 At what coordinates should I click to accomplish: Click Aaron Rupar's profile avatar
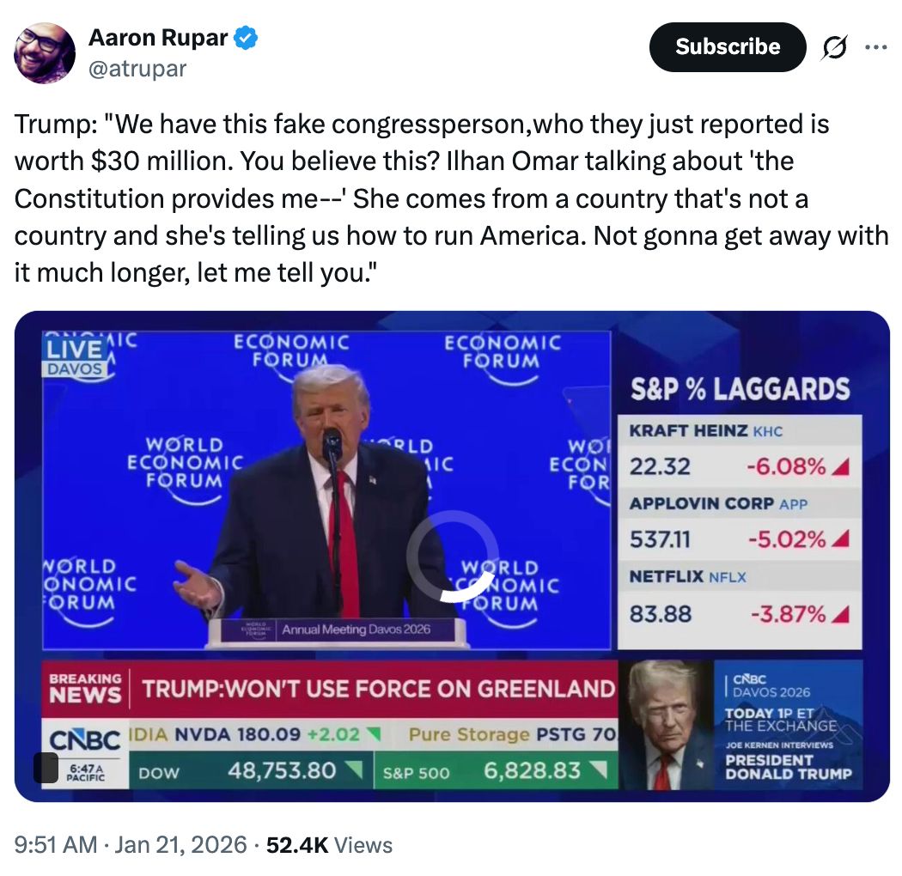coord(45,52)
